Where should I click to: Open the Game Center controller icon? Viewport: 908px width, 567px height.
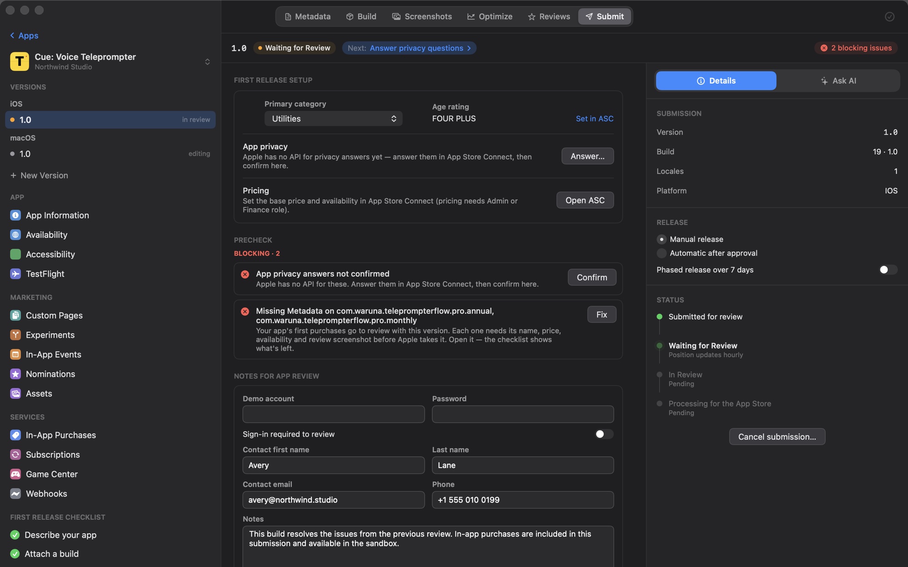(15, 474)
